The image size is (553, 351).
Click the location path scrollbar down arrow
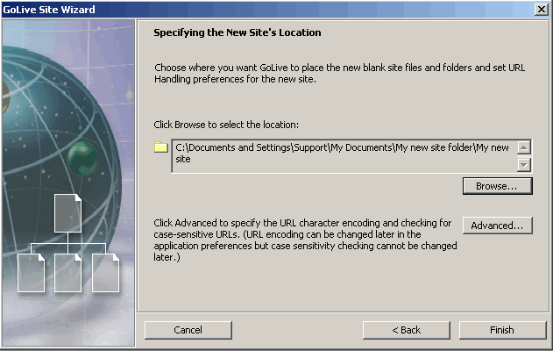[524, 165]
